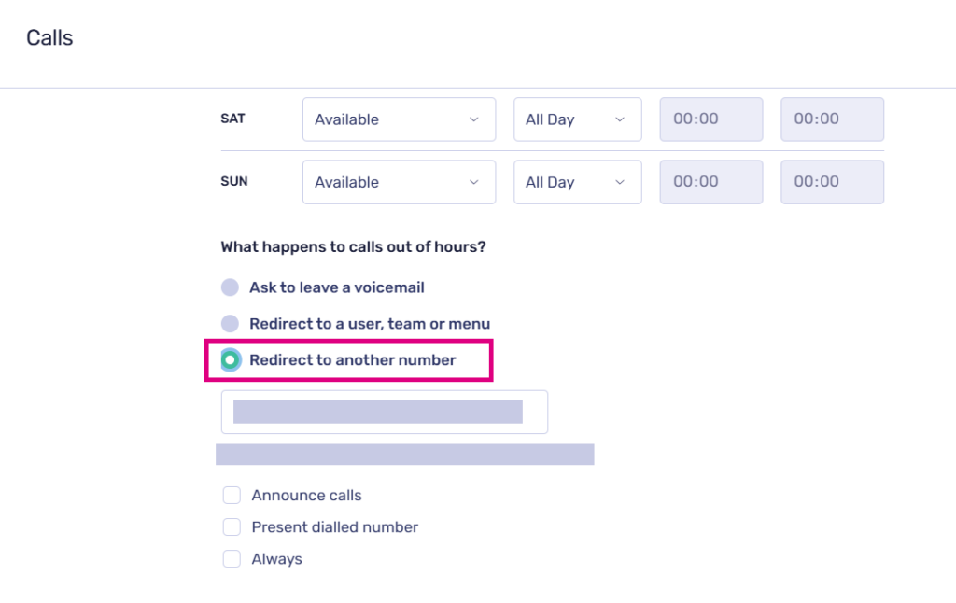The width and height of the screenshot is (956, 603).
Task: Select Redirect to a user, team or menu
Action: pyautogui.click(x=230, y=324)
